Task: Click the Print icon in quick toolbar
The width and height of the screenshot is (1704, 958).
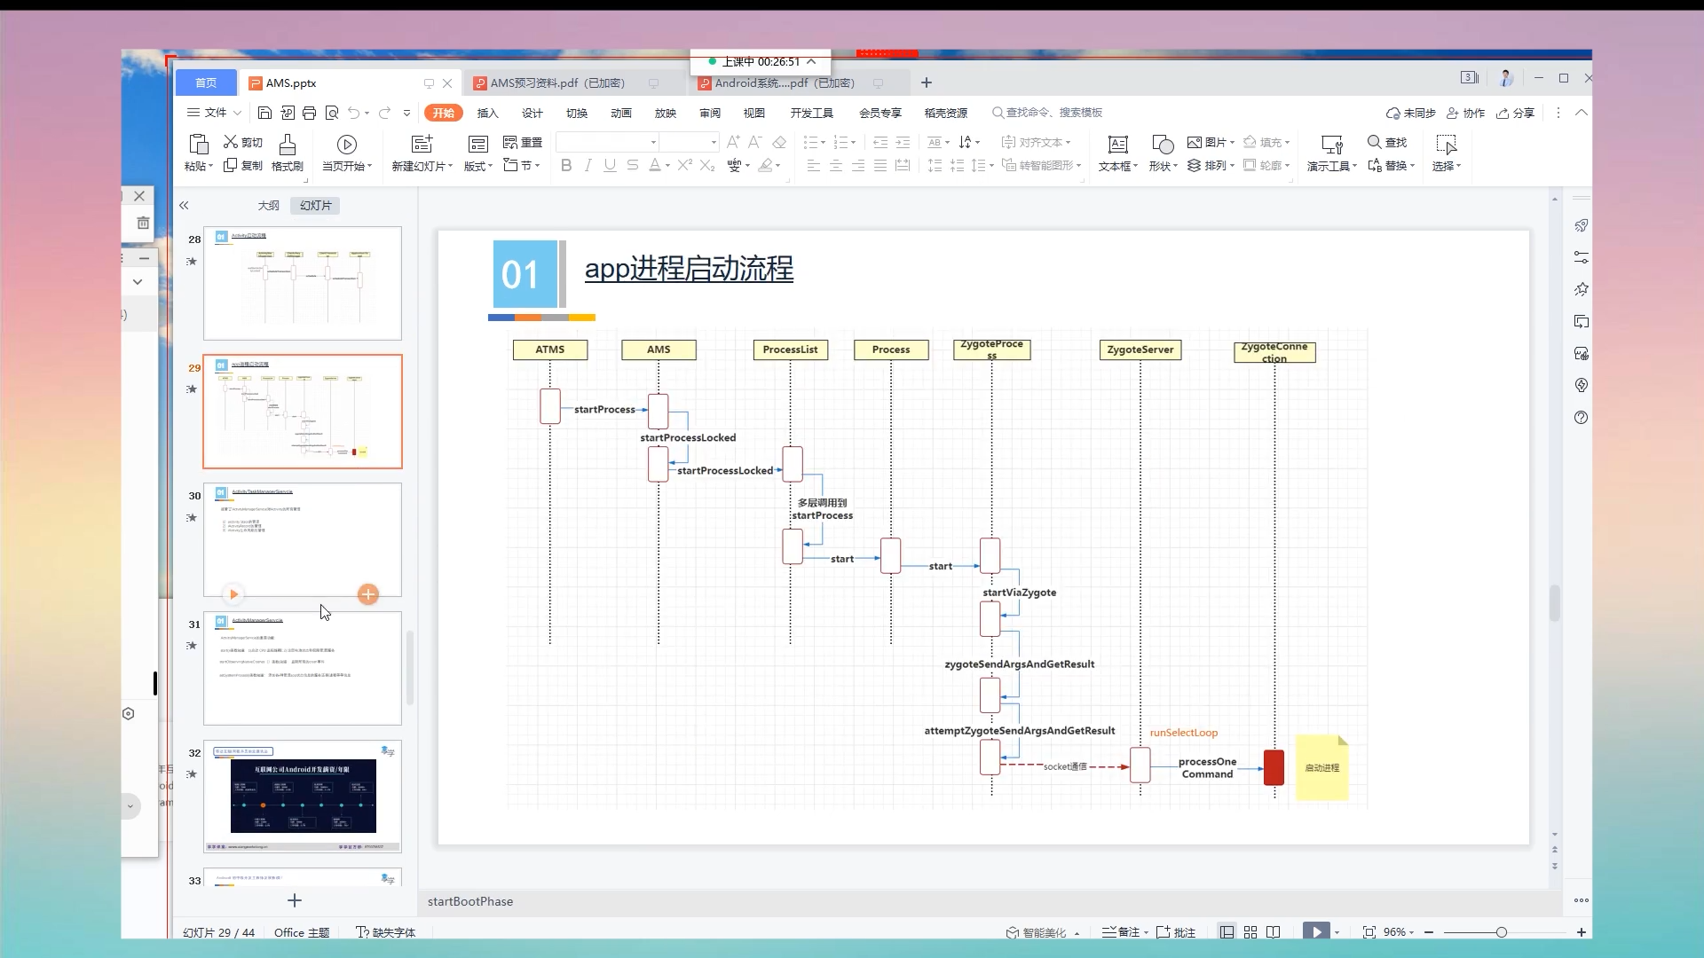Action: (x=309, y=113)
